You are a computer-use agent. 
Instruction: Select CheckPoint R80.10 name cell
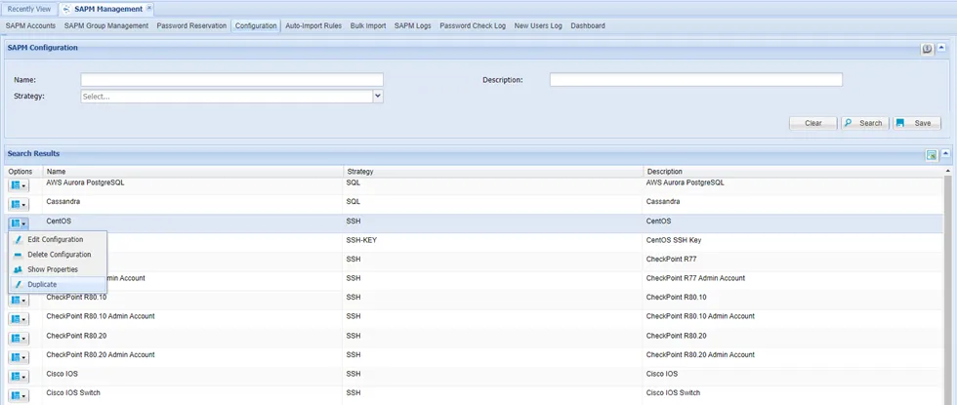click(x=77, y=297)
